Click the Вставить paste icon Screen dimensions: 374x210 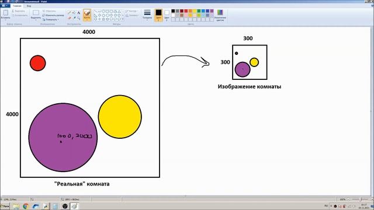[5, 13]
